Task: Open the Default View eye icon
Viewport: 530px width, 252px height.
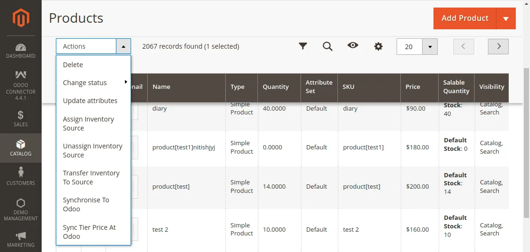Action: coord(353,45)
